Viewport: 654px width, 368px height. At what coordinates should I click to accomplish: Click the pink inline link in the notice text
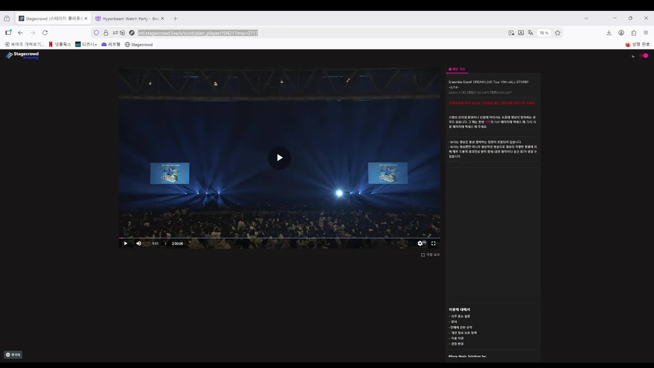point(488,122)
